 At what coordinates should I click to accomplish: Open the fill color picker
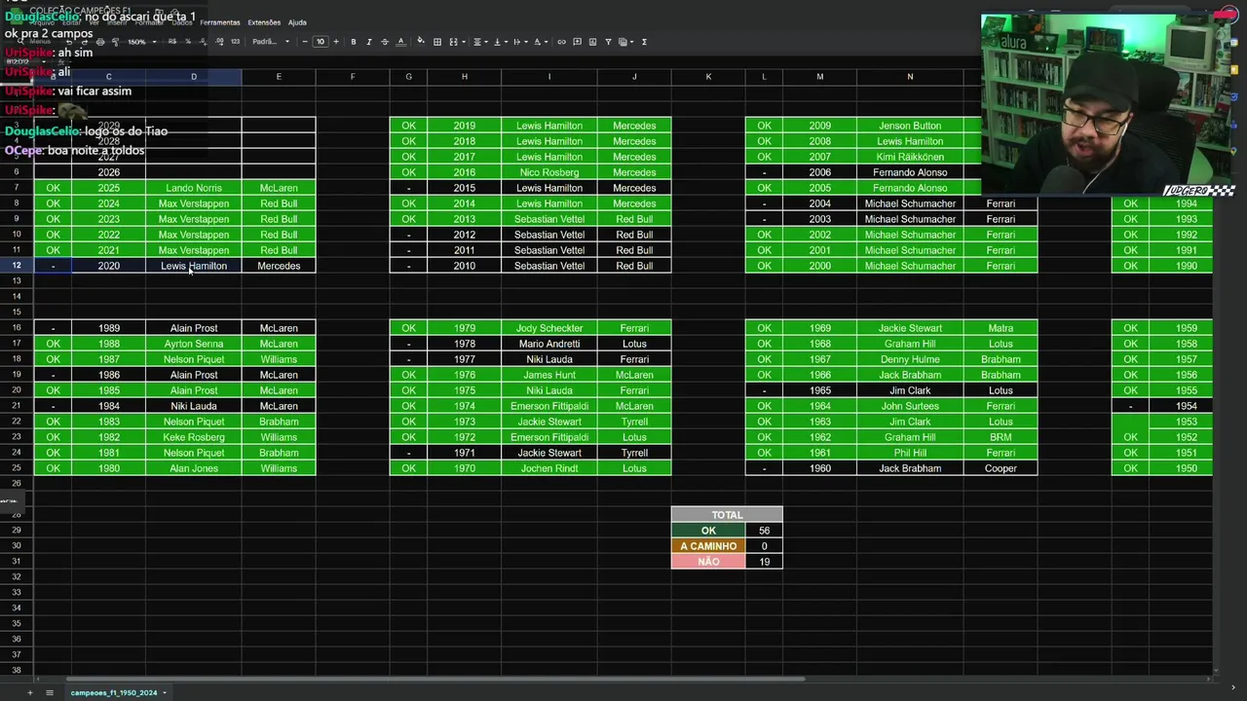(420, 42)
